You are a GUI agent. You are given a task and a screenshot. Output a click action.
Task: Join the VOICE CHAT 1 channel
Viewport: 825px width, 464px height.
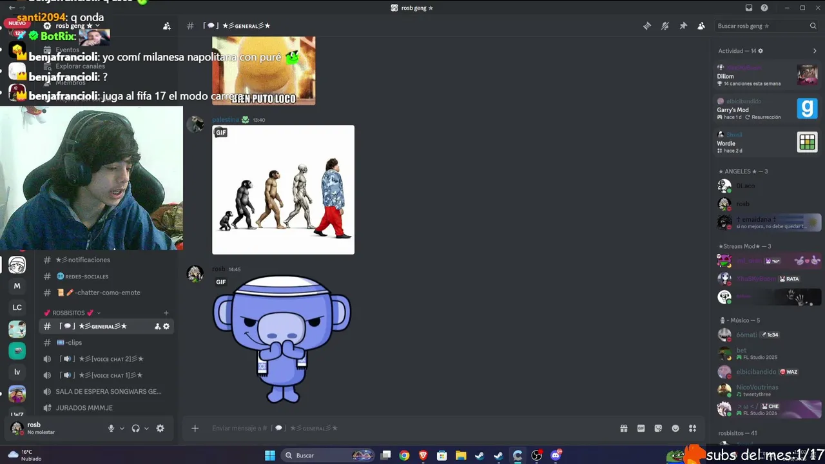click(x=107, y=375)
